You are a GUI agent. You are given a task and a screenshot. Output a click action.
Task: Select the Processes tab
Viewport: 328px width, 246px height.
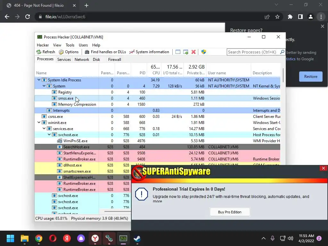45,59
